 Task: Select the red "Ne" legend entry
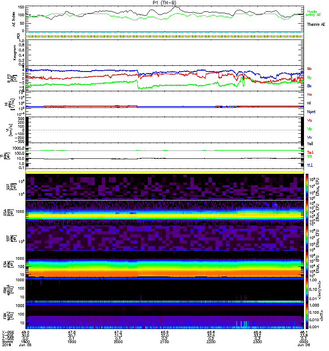[x=310, y=94]
